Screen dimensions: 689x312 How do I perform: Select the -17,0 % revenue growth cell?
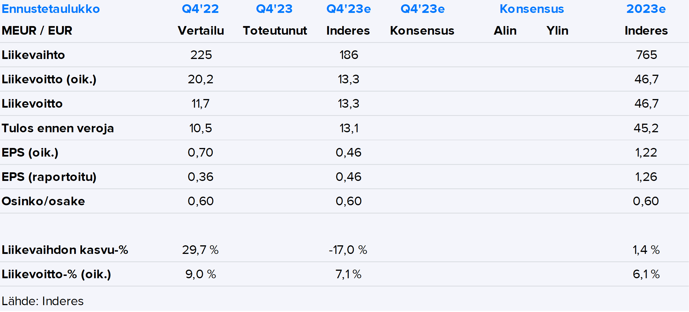(348, 250)
